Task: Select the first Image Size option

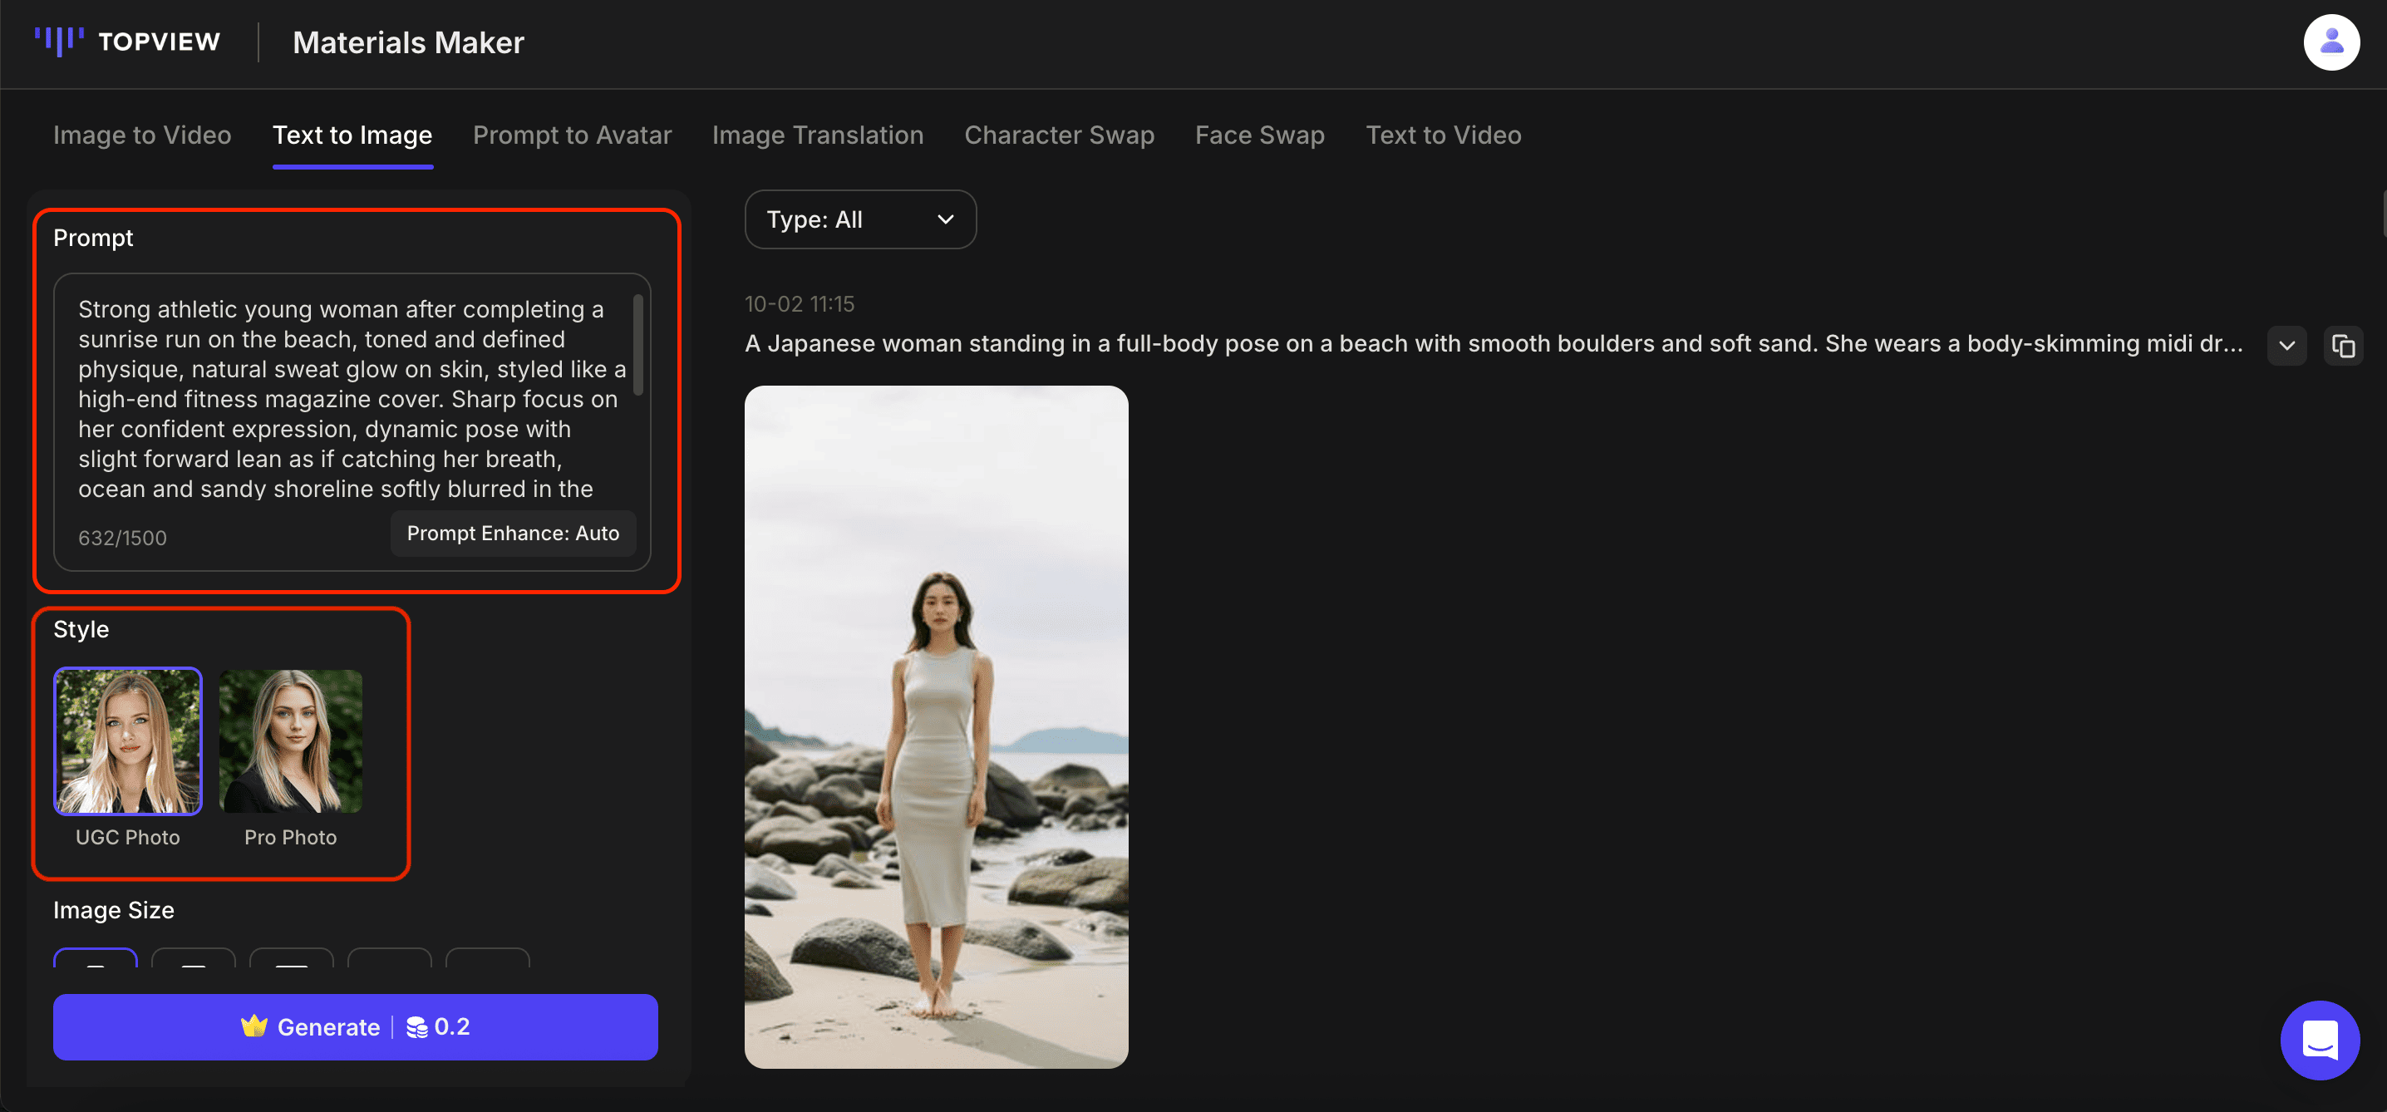Action: point(96,958)
